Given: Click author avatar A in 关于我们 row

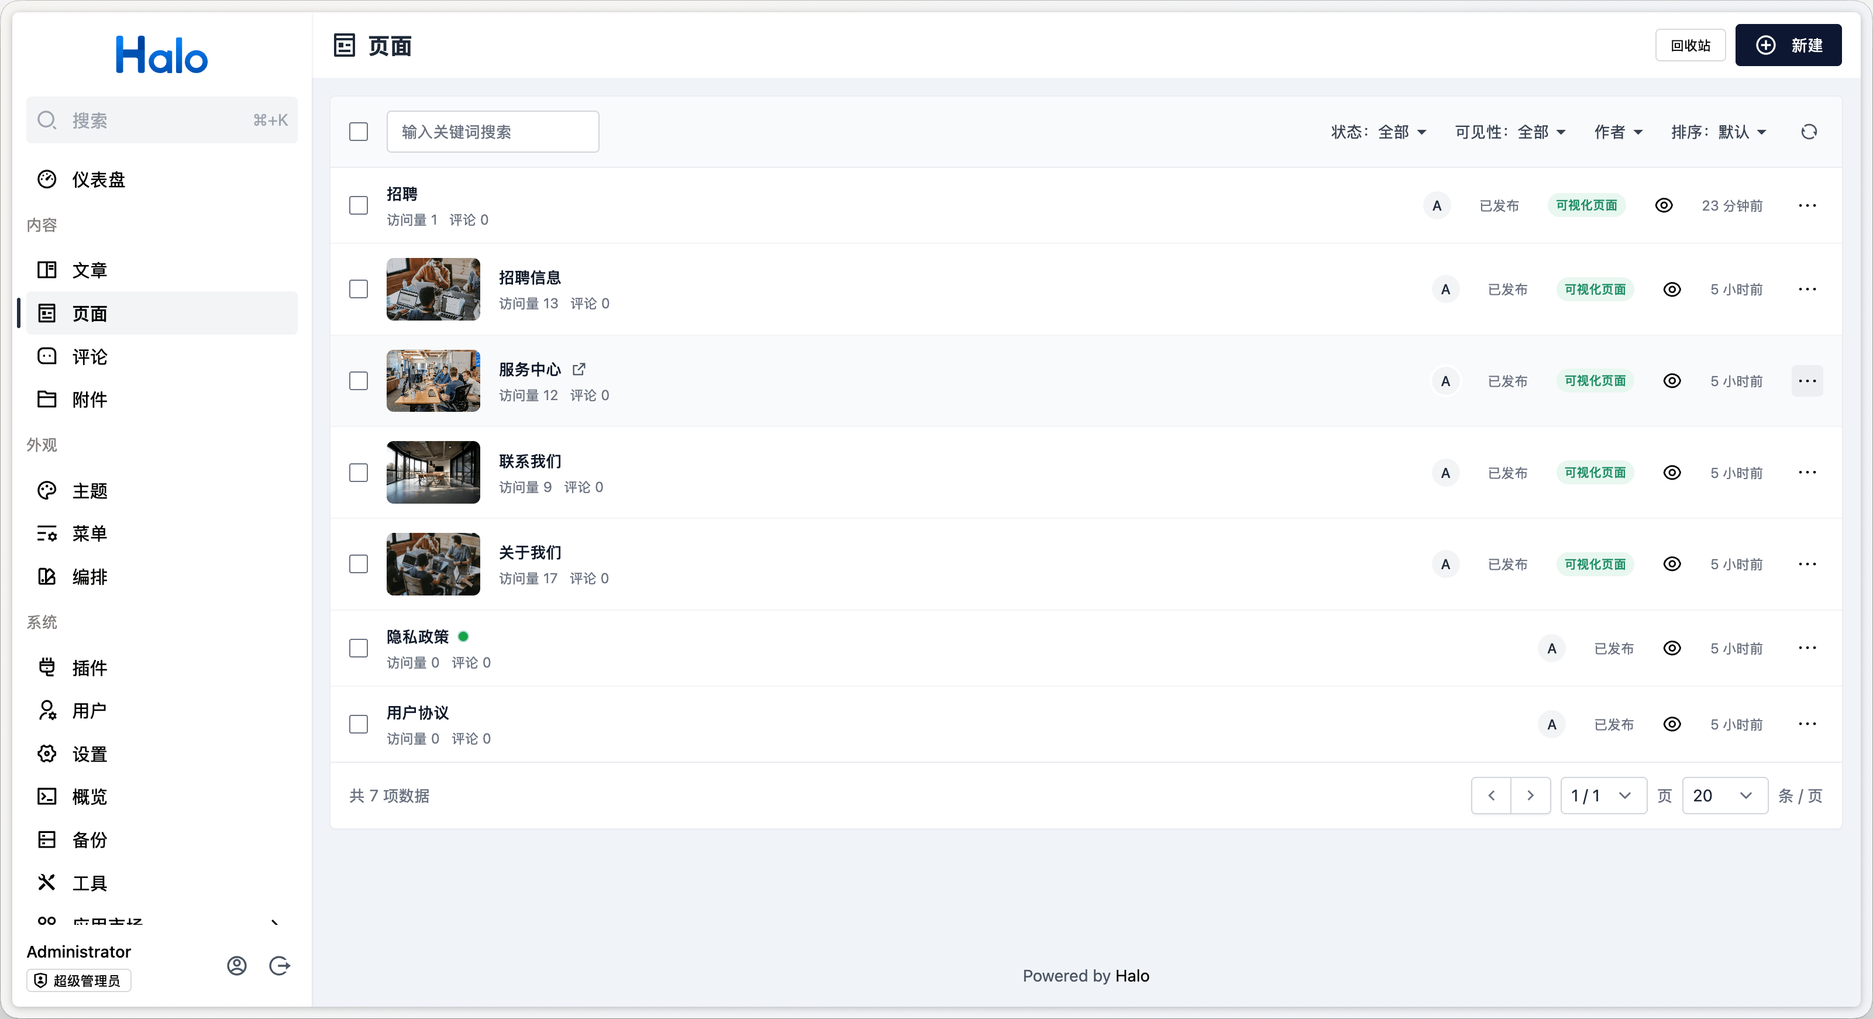Looking at the screenshot, I should click(1445, 564).
